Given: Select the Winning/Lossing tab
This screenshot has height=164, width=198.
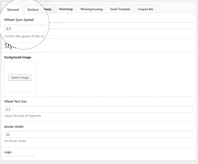Looking at the screenshot, I should tap(91, 9).
